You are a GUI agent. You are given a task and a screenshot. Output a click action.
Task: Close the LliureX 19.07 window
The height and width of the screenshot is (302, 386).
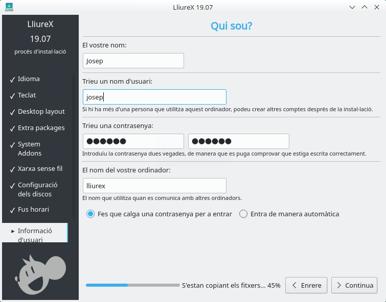coord(377,7)
